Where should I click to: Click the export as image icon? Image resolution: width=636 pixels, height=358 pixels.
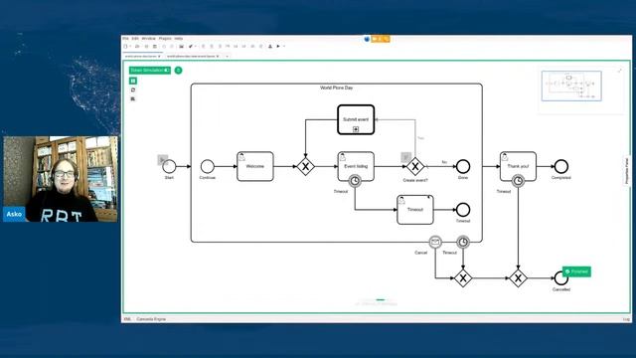181,47
